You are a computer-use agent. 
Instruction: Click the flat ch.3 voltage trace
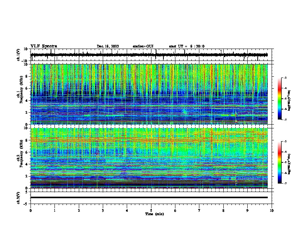[149, 197]
